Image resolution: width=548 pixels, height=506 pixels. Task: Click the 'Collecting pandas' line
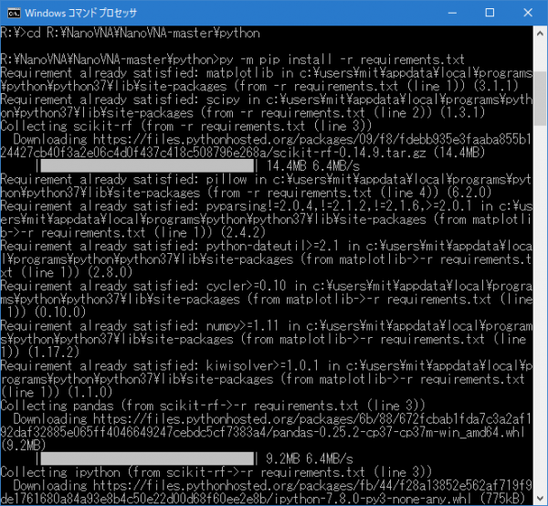[x=213, y=406]
